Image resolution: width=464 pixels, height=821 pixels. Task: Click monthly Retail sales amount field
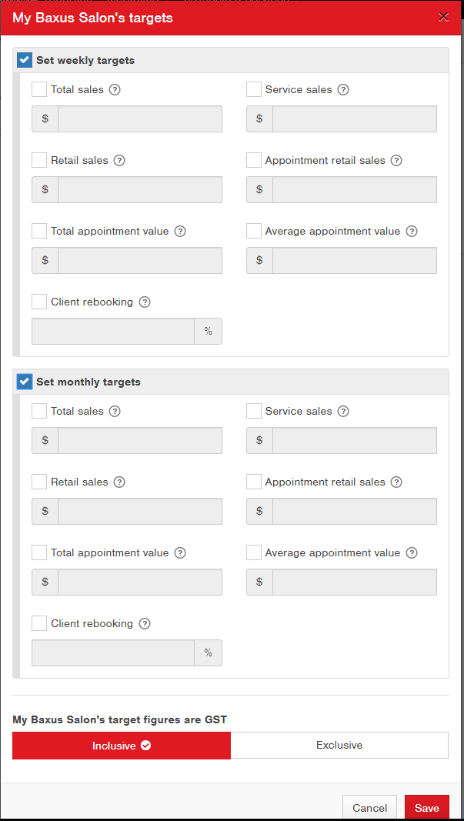[x=140, y=511]
